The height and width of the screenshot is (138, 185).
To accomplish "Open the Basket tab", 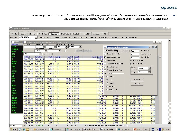I will click(x=76, y=34).
